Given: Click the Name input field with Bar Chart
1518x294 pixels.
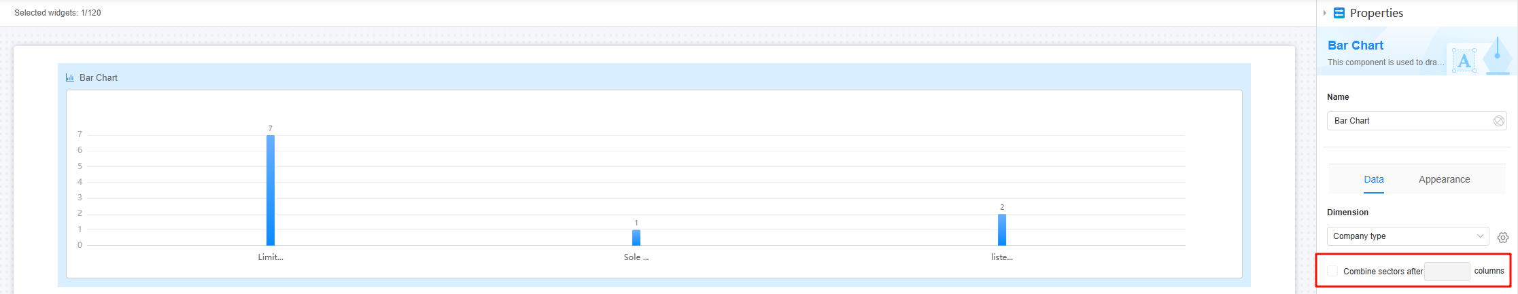Looking at the screenshot, I should (x=1417, y=121).
